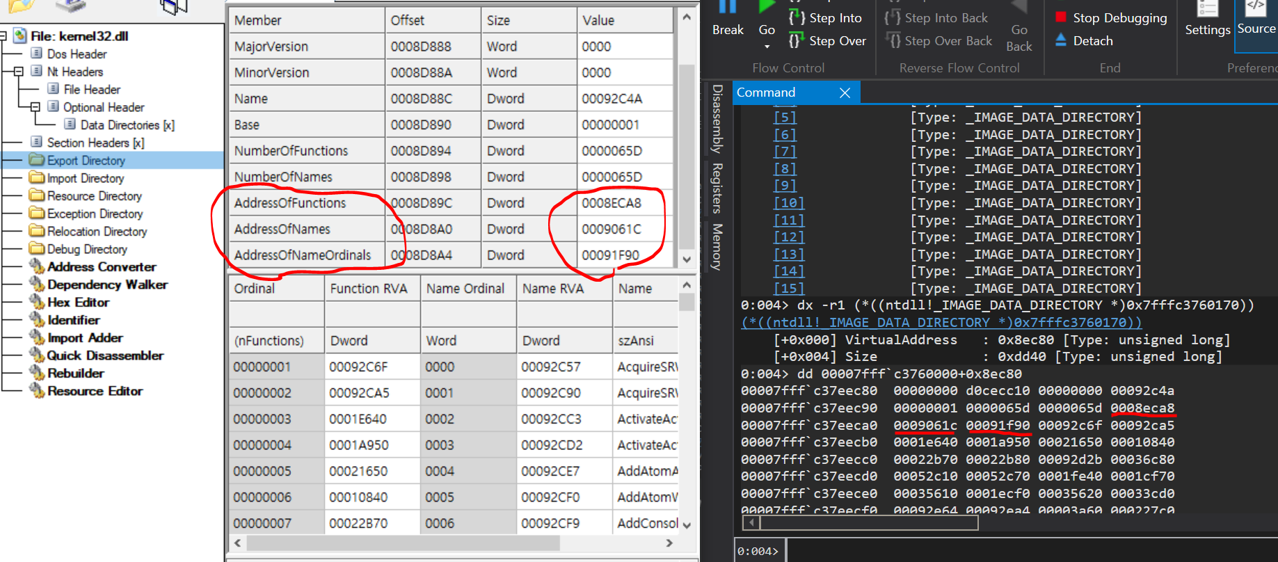The image size is (1278, 562).
Task: Click the red Stop Debugging icon
Action: tap(1061, 17)
